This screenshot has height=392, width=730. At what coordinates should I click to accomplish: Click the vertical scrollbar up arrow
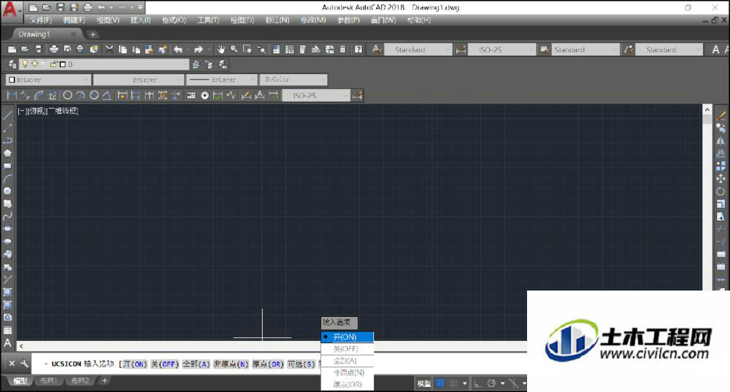coord(707,110)
